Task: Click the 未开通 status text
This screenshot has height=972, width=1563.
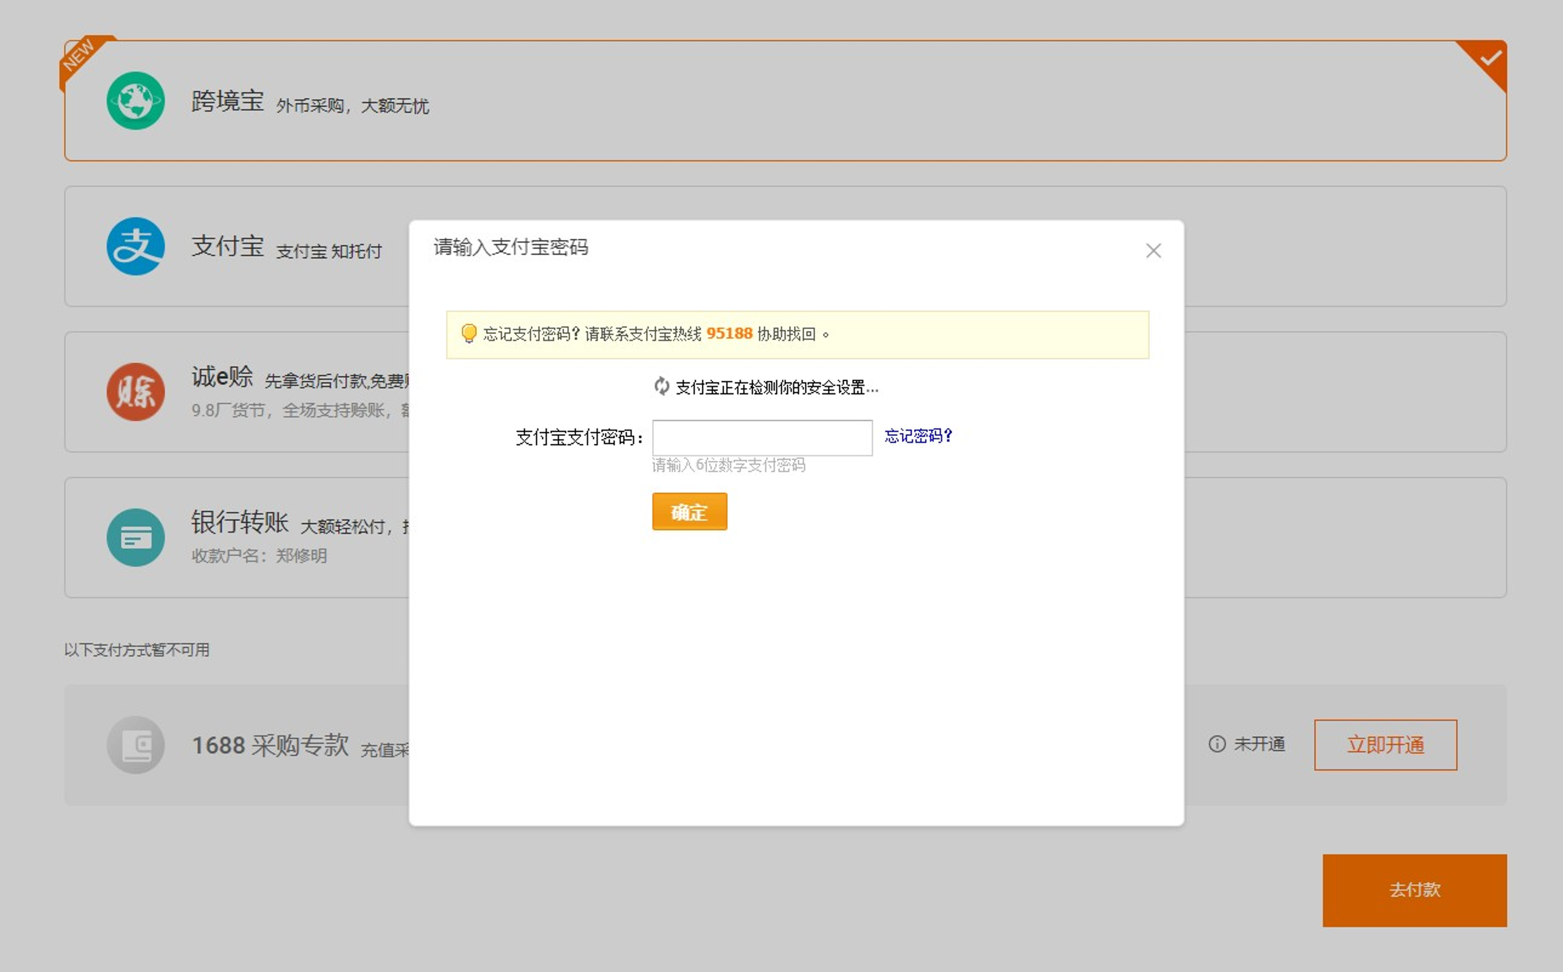Action: (x=1260, y=744)
